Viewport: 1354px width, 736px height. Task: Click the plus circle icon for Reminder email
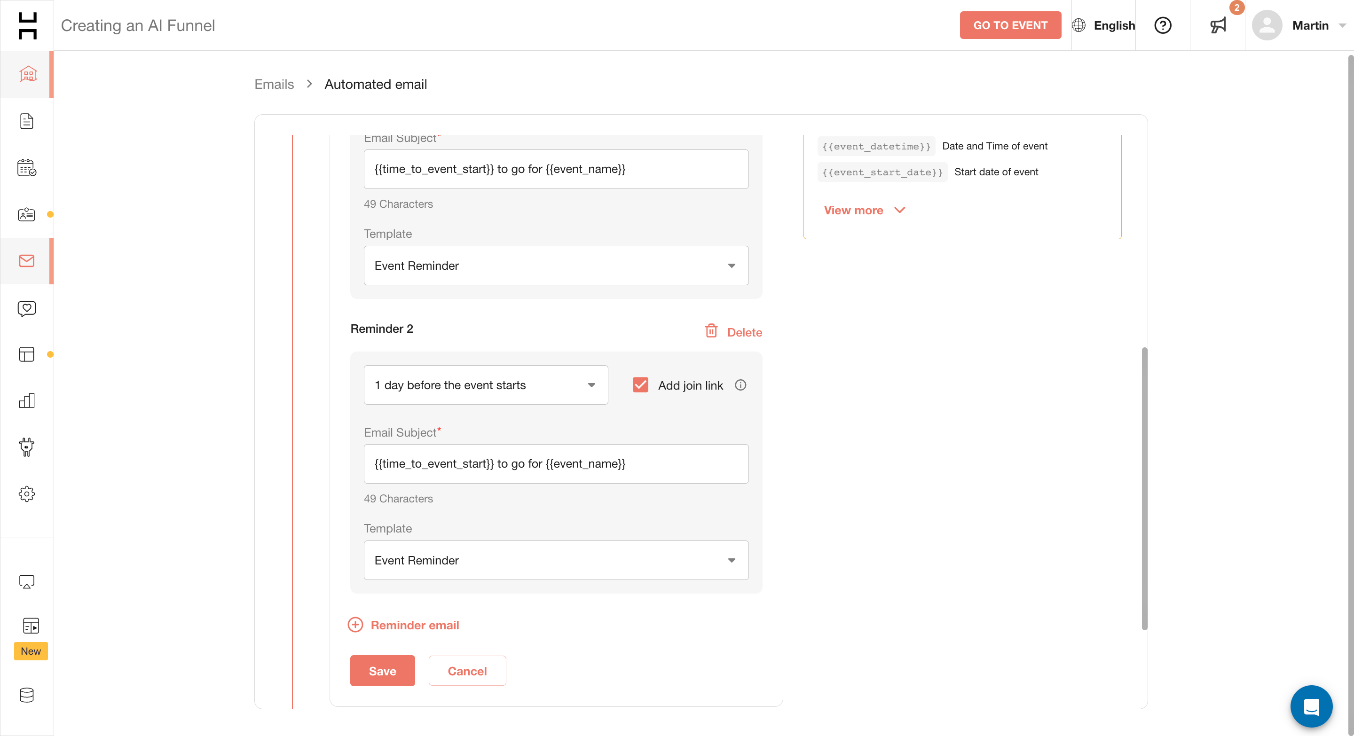355,625
